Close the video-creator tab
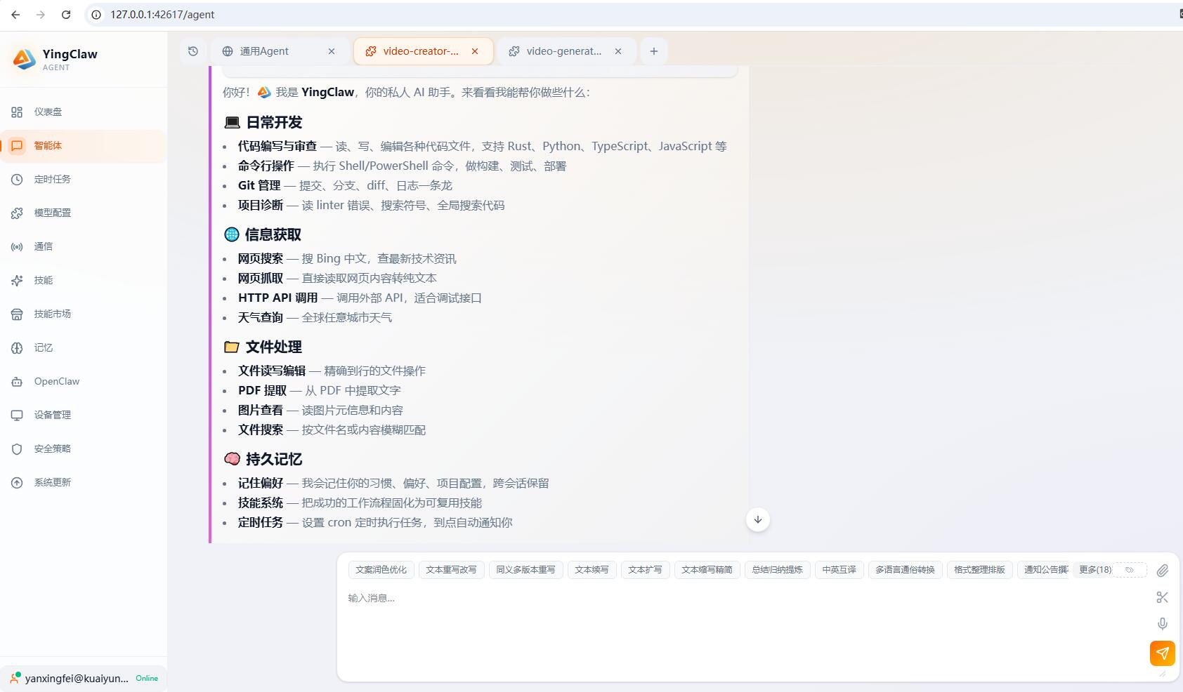The width and height of the screenshot is (1183, 692). pyautogui.click(x=475, y=51)
